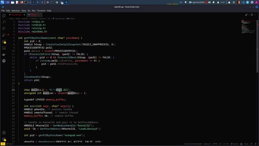Open the File menu
This screenshot has width=259, height=146.
[3, 11]
